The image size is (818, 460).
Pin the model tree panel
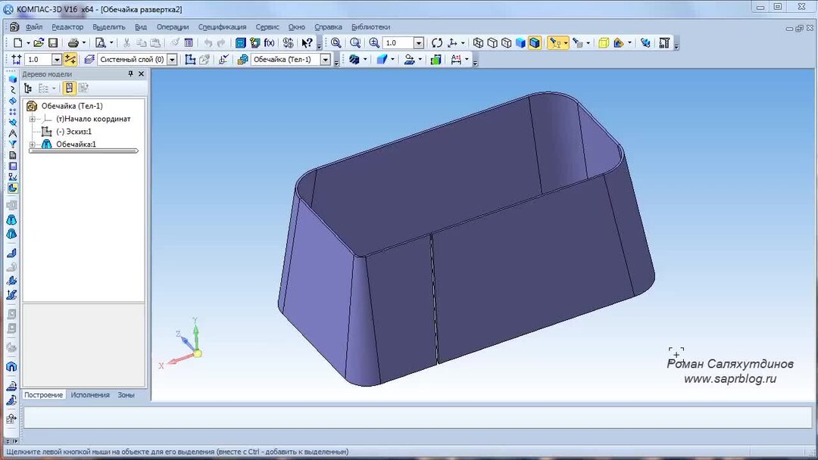pyautogui.click(x=130, y=74)
